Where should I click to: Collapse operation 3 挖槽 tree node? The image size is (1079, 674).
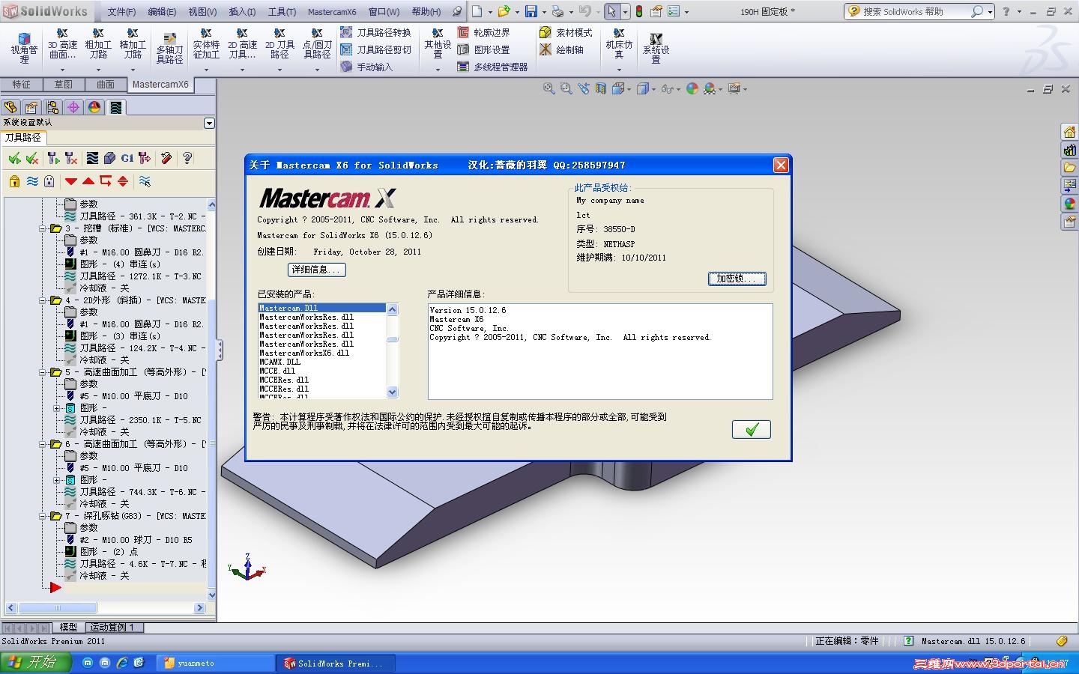coord(43,228)
